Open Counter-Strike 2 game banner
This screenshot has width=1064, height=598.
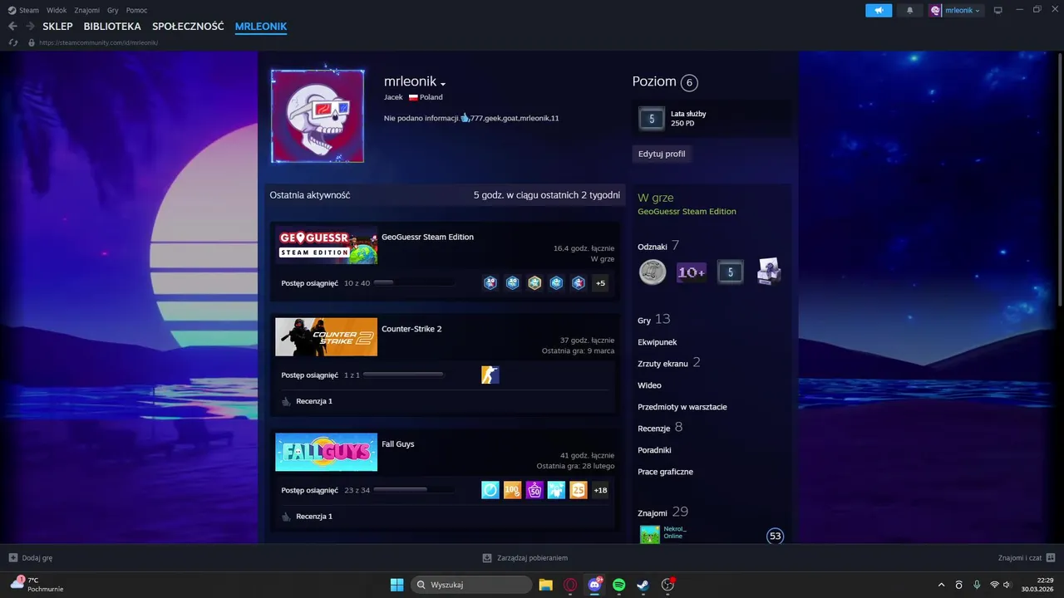[x=326, y=337]
